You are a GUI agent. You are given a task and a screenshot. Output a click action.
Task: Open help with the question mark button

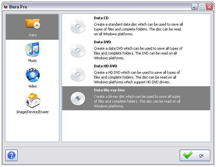tap(12, 155)
